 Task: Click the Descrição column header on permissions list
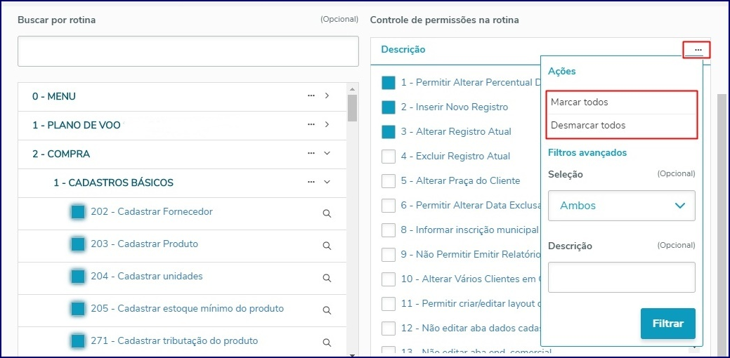tap(403, 49)
